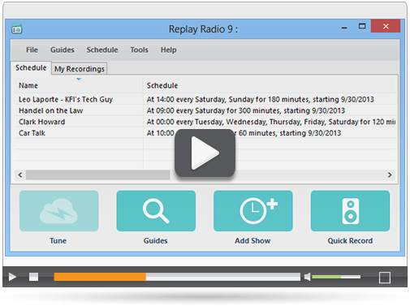Open the File menu
This screenshot has height=306, width=410.
point(32,50)
